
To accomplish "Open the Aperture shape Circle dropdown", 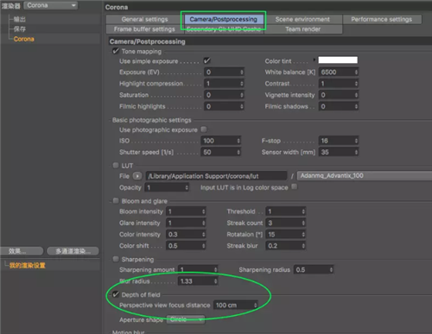I will [x=186, y=319].
